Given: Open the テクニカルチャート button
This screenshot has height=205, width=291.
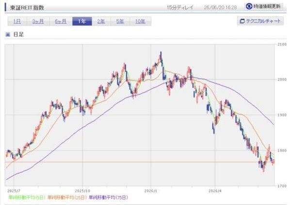Looking at the screenshot, I should pyautogui.click(x=260, y=21).
